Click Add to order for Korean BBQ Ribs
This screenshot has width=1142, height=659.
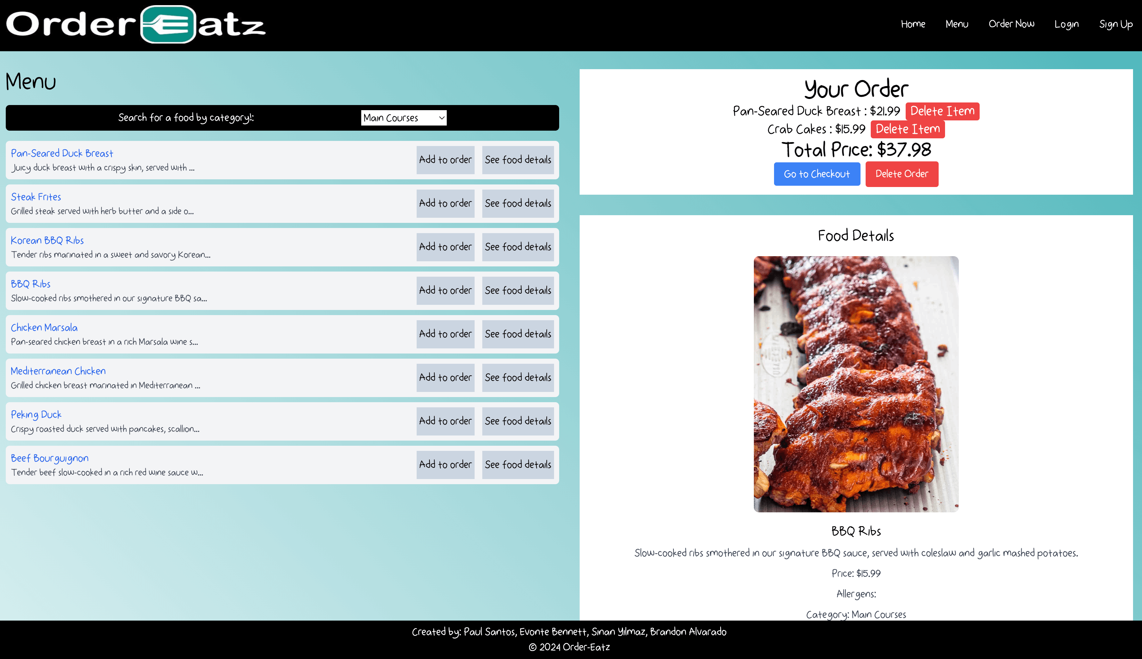click(x=445, y=246)
